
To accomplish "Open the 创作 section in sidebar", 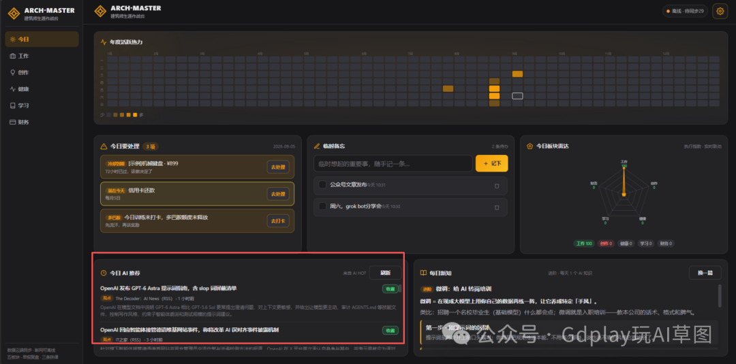I will [x=42, y=73].
